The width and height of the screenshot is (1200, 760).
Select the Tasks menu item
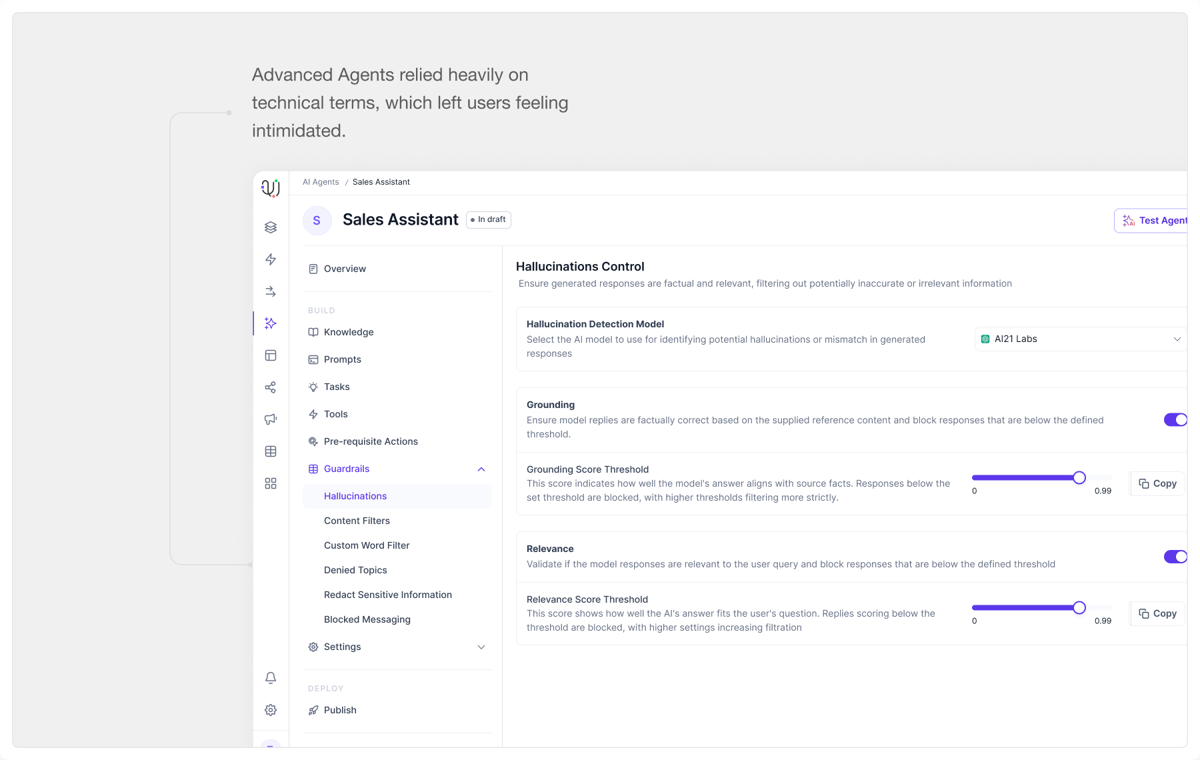397,387
